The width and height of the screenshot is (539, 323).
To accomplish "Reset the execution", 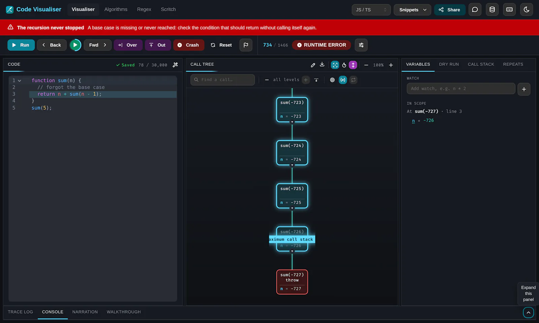I will pos(221,45).
